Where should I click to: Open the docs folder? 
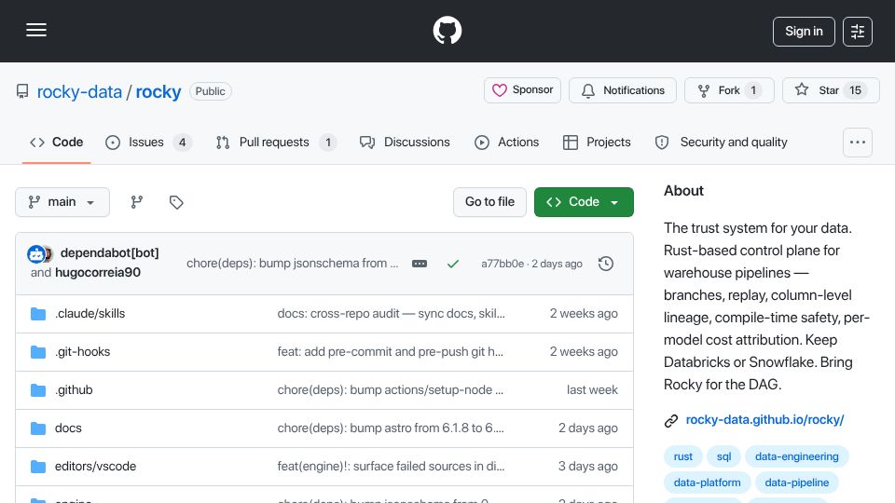pos(68,428)
